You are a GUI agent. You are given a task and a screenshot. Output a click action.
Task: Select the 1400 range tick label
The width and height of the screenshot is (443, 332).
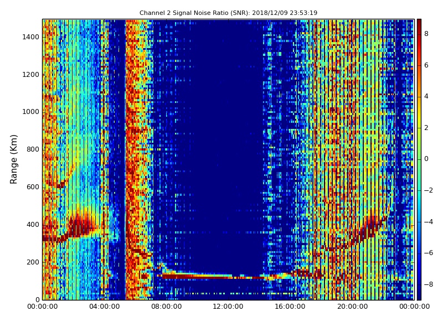tap(30, 37)
